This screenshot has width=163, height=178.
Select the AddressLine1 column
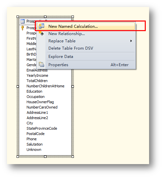click(37, 112)
